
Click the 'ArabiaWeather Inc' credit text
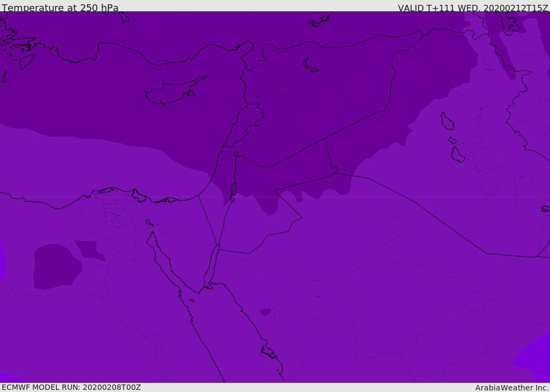(x=512, y=388)
